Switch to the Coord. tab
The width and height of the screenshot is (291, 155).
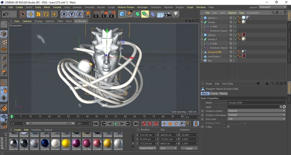214,94
